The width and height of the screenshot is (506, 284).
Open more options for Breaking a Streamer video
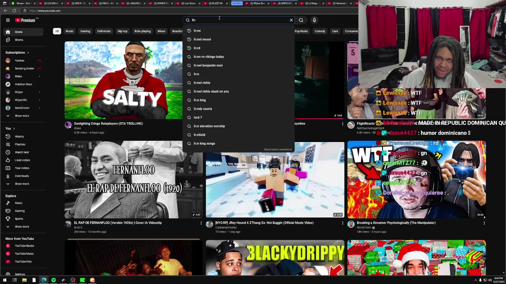coord(484,223)
